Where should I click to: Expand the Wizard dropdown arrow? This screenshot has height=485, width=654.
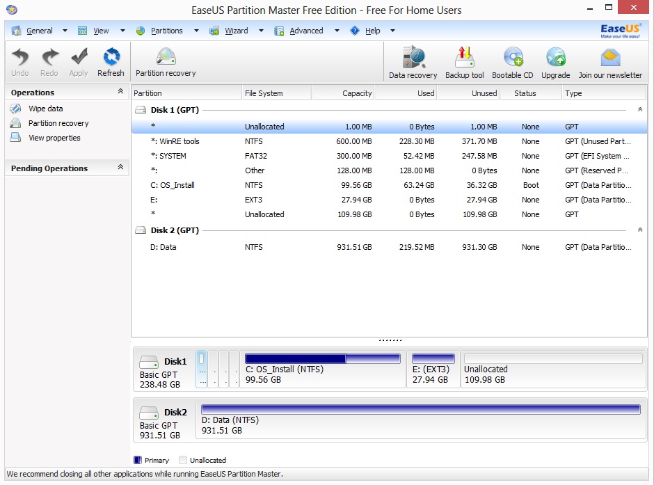261,31
